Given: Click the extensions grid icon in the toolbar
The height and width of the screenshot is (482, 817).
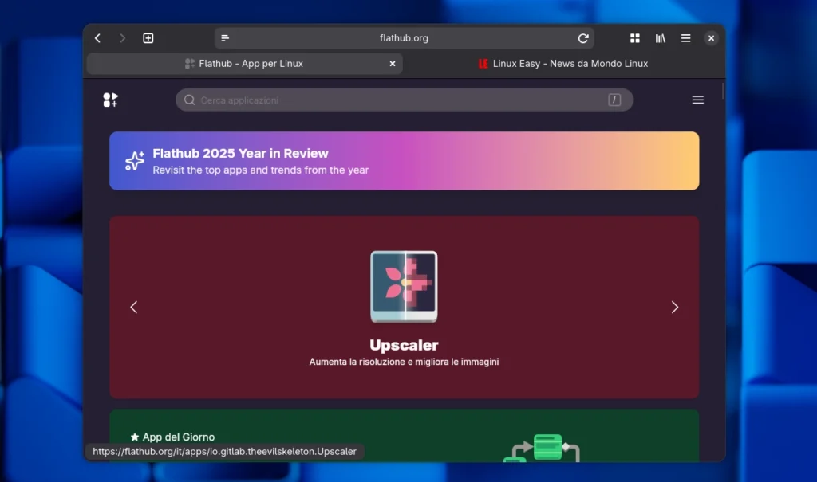Looking at the screenshot, I should 634,37.
